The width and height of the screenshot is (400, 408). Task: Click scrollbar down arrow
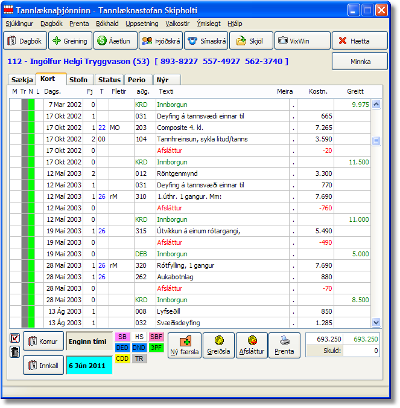(x=376, y=322)
